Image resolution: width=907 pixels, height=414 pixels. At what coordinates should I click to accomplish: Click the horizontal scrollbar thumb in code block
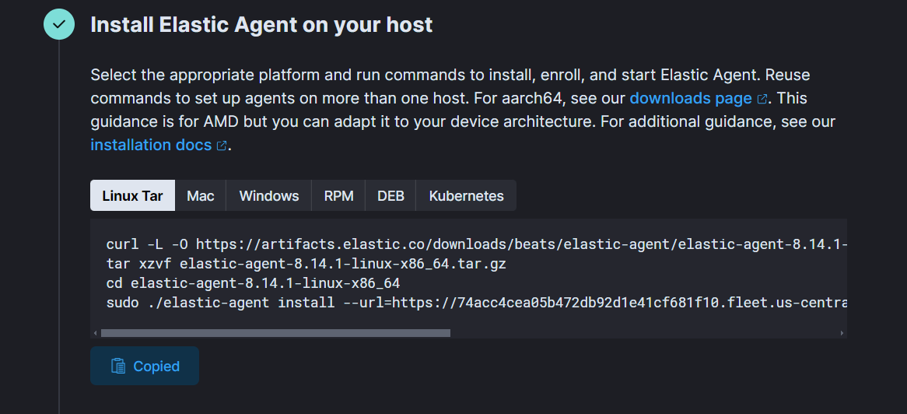point(275,333)
